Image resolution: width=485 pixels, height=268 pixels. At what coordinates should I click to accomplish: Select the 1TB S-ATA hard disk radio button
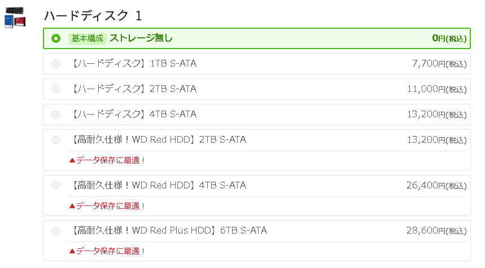[x=56, y=64]
